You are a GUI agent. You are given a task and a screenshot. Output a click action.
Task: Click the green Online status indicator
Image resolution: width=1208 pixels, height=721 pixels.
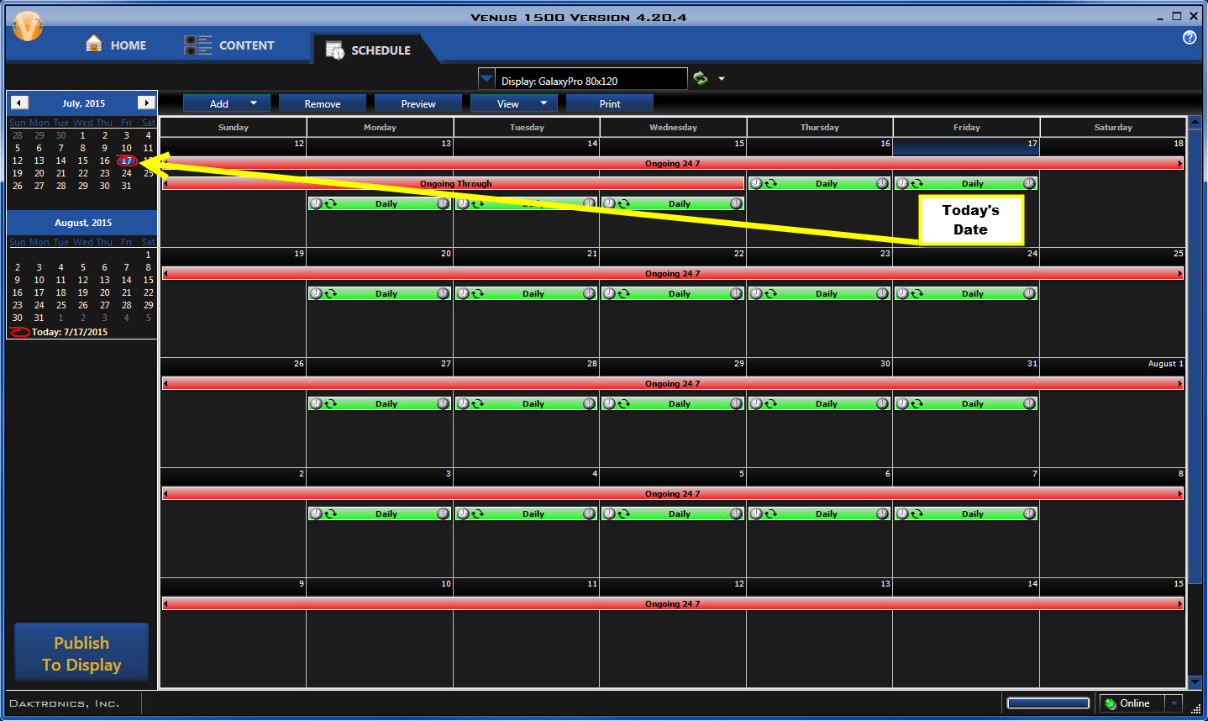(1111, 703)
